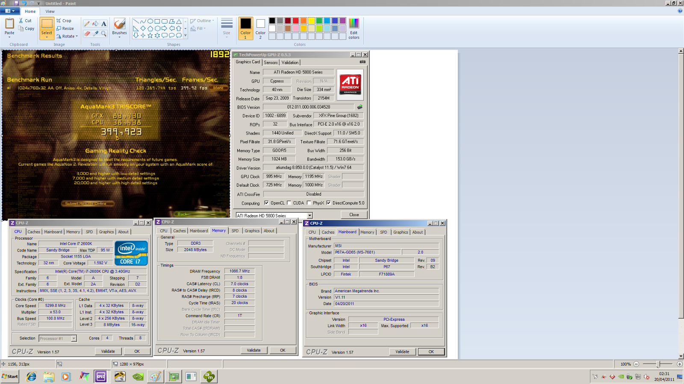The width and height of the screenshot is (684, 384).
Task: Toggle CUDA checkbox in GPU-Z window
Action: (289, 203)
